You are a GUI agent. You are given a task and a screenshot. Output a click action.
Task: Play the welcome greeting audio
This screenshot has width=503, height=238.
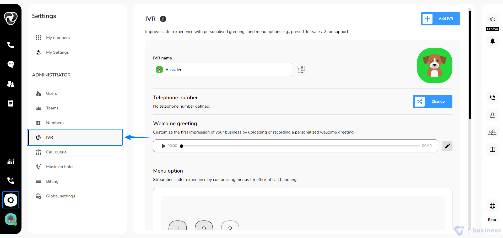tap(163, 146)
